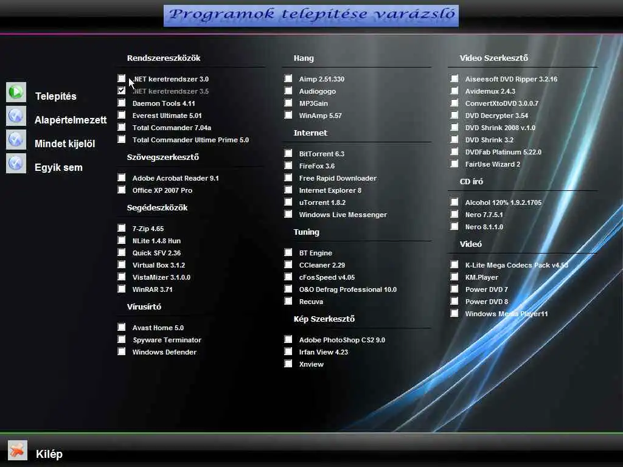Check the BT Engine checkbox

pyautogui.click(x=288, y=252)
